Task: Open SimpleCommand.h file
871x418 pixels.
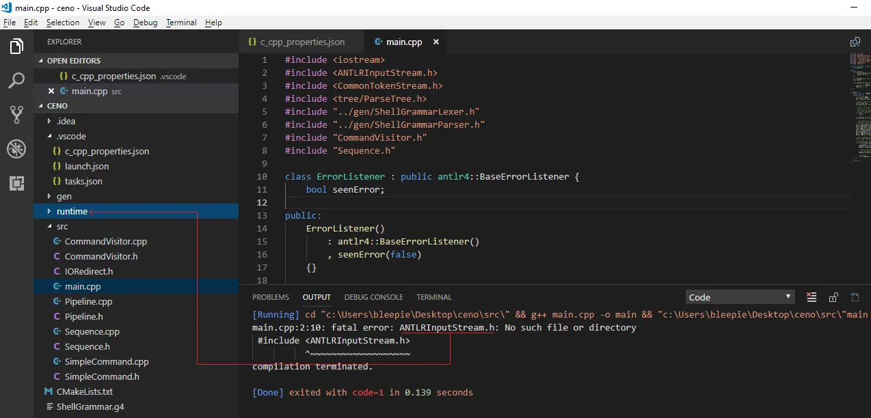Action: click(x=136, y=376)
